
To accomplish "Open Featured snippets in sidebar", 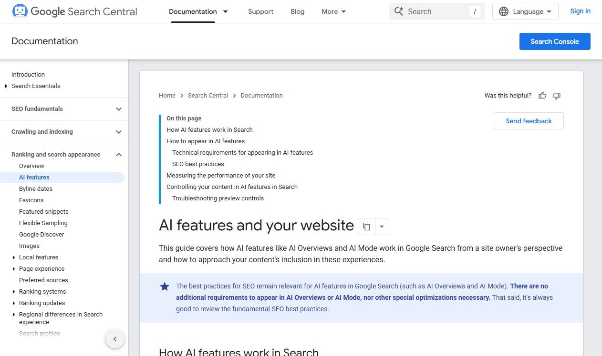I will click(44, 212).
